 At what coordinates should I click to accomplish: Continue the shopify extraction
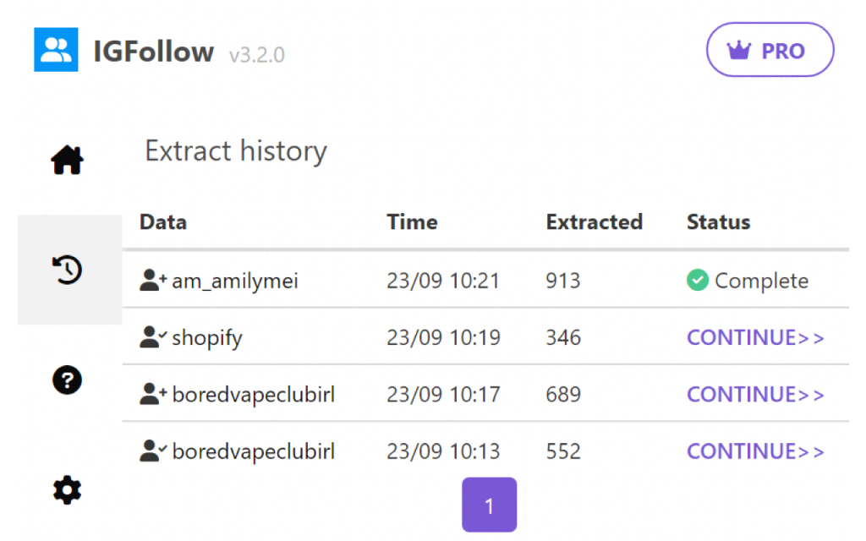pyautogui.click(x=754, y=336)
